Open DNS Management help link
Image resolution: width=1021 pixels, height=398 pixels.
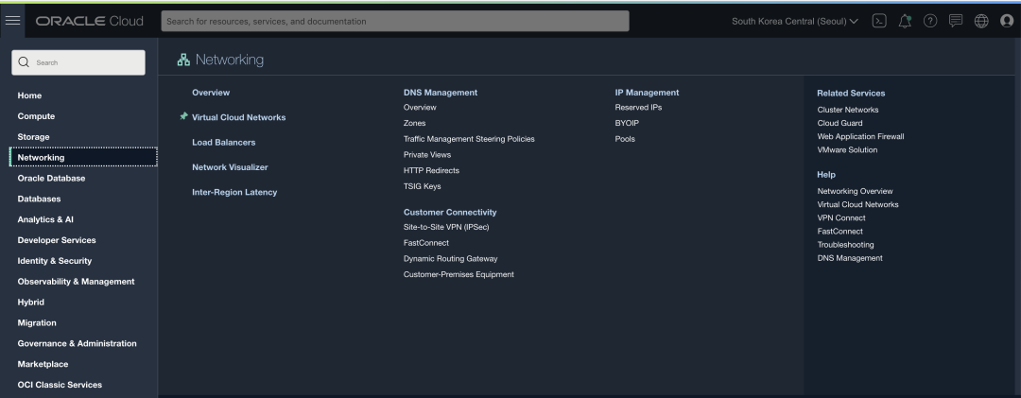(x=850, y=258)
